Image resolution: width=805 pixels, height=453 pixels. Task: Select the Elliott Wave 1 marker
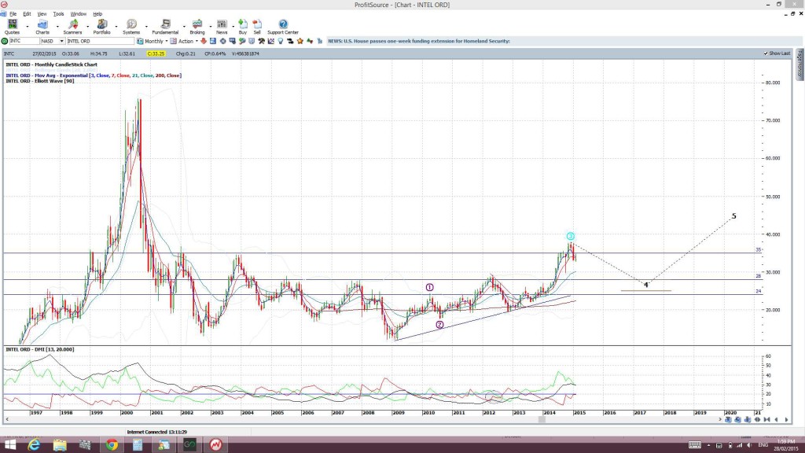tap(430, 288)
